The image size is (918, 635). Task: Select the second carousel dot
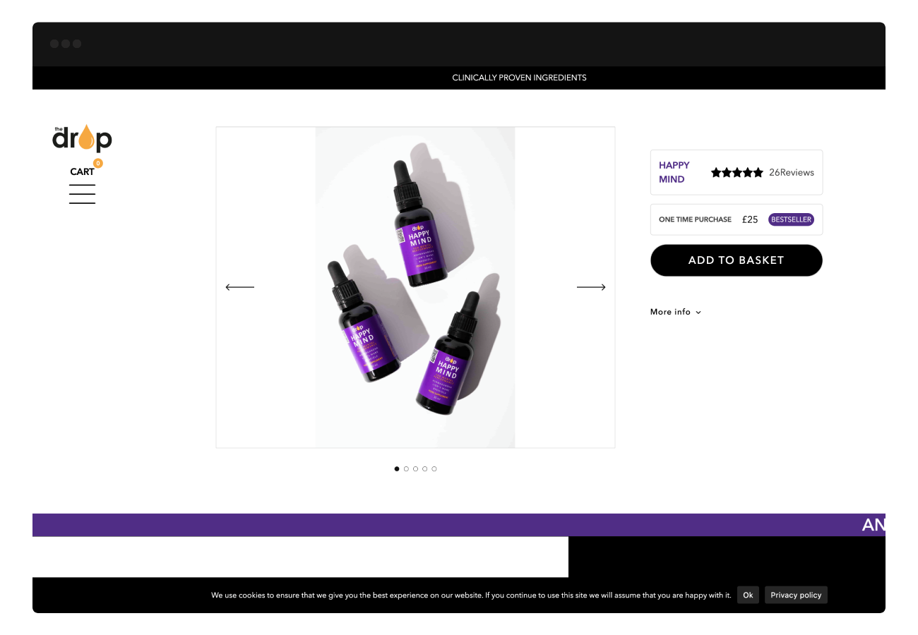tap(406, 468)
